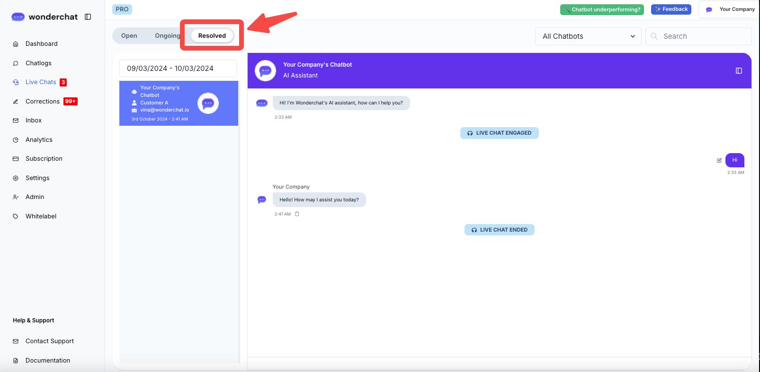Switch to the Ongoing chats tab

click(x=167, y=36)
